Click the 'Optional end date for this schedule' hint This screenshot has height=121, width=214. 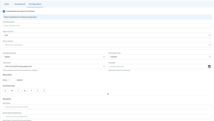click(119, 70)
